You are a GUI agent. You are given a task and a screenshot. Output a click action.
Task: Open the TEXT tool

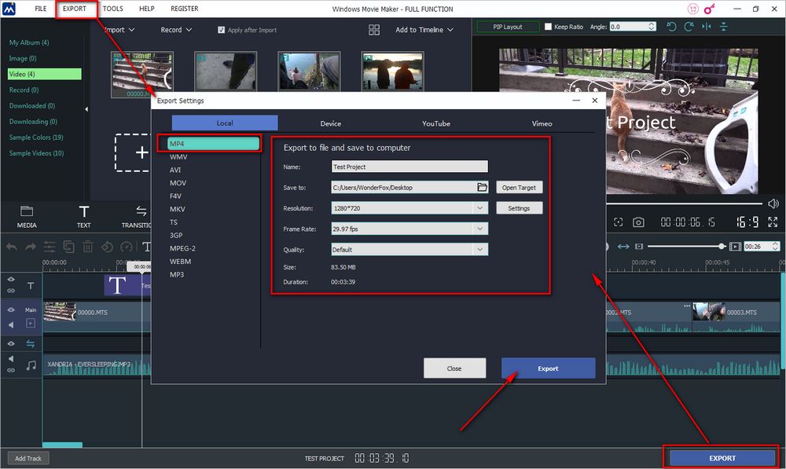(83, 216)
